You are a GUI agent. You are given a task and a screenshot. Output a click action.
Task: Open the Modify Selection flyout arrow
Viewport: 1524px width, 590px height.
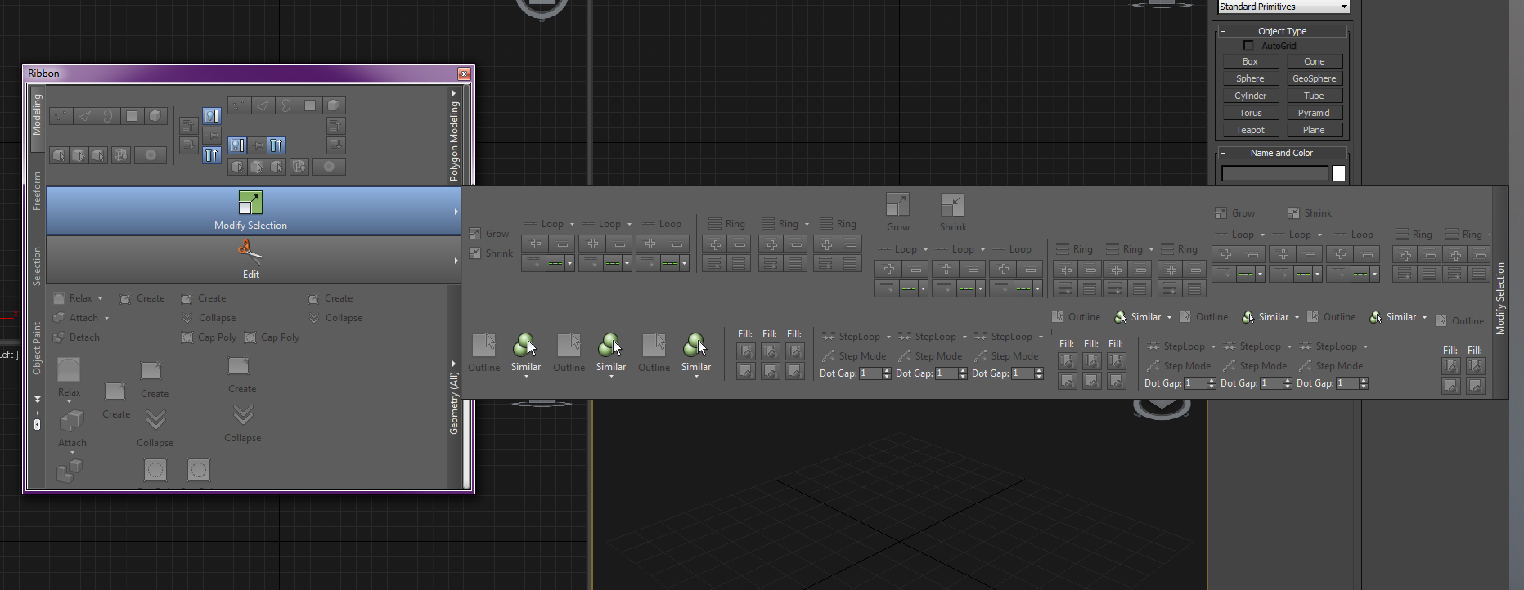(456, 212)
